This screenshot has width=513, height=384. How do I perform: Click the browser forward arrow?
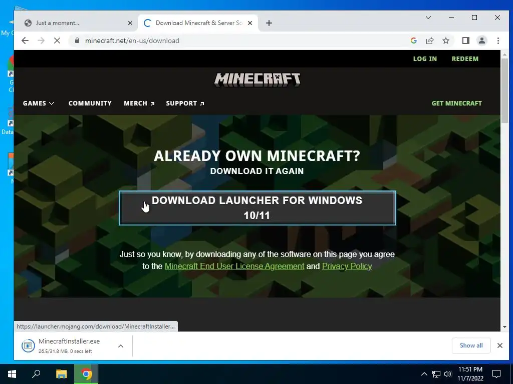coord(41,40)
